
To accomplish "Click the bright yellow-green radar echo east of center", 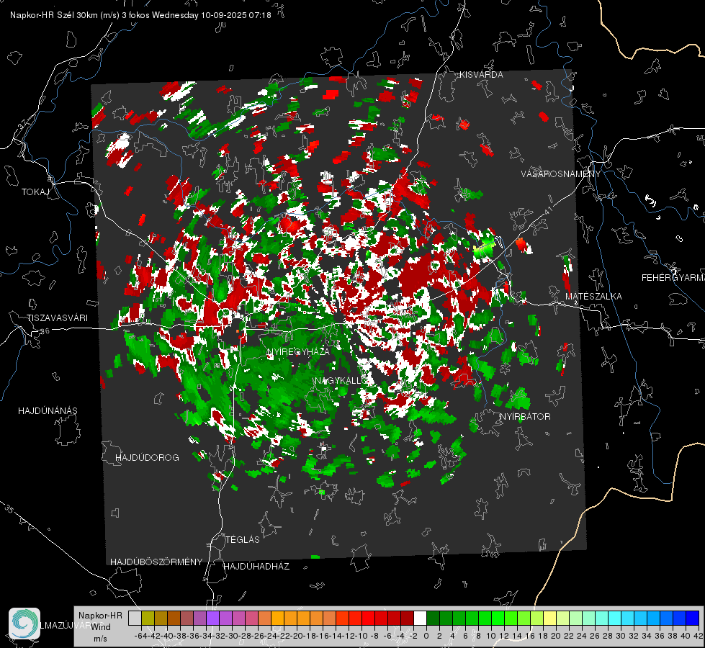I will pos(485,248).
